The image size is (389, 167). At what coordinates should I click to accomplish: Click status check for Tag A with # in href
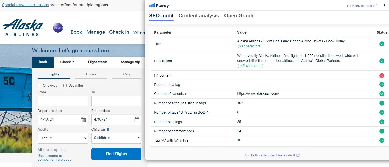pyautogui.click(x=382, y=140)
